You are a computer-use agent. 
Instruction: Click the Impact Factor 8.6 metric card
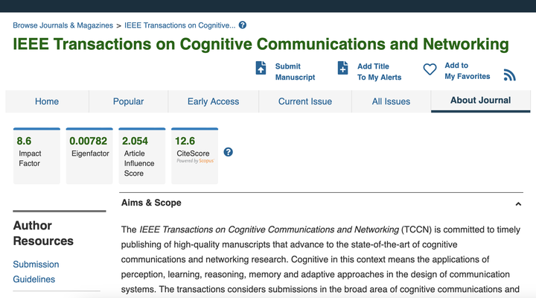(36, 156)
